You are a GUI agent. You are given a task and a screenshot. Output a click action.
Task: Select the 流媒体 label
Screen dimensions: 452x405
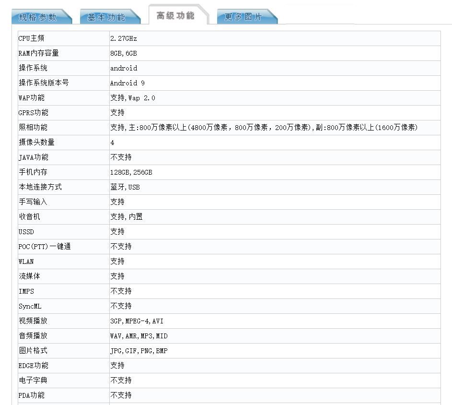[29, 276]
